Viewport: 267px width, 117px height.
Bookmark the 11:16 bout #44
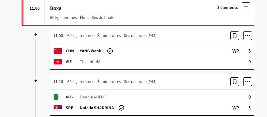pyautogui.click(x=235, y=81)
